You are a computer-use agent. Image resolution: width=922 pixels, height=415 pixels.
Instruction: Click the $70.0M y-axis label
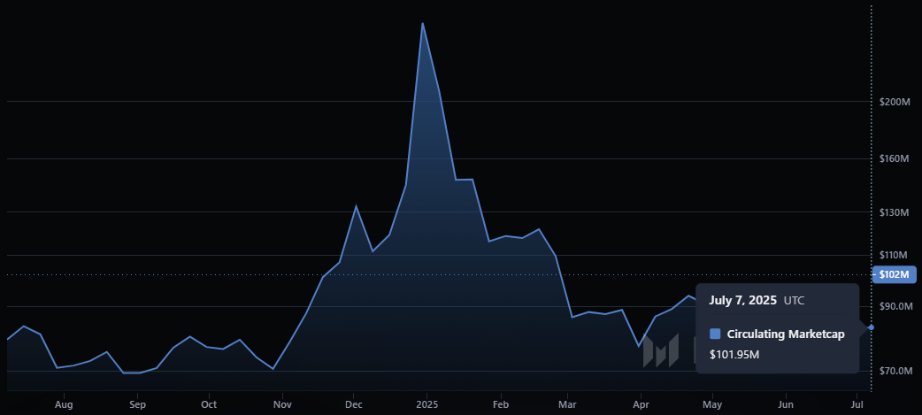[896, 371]
